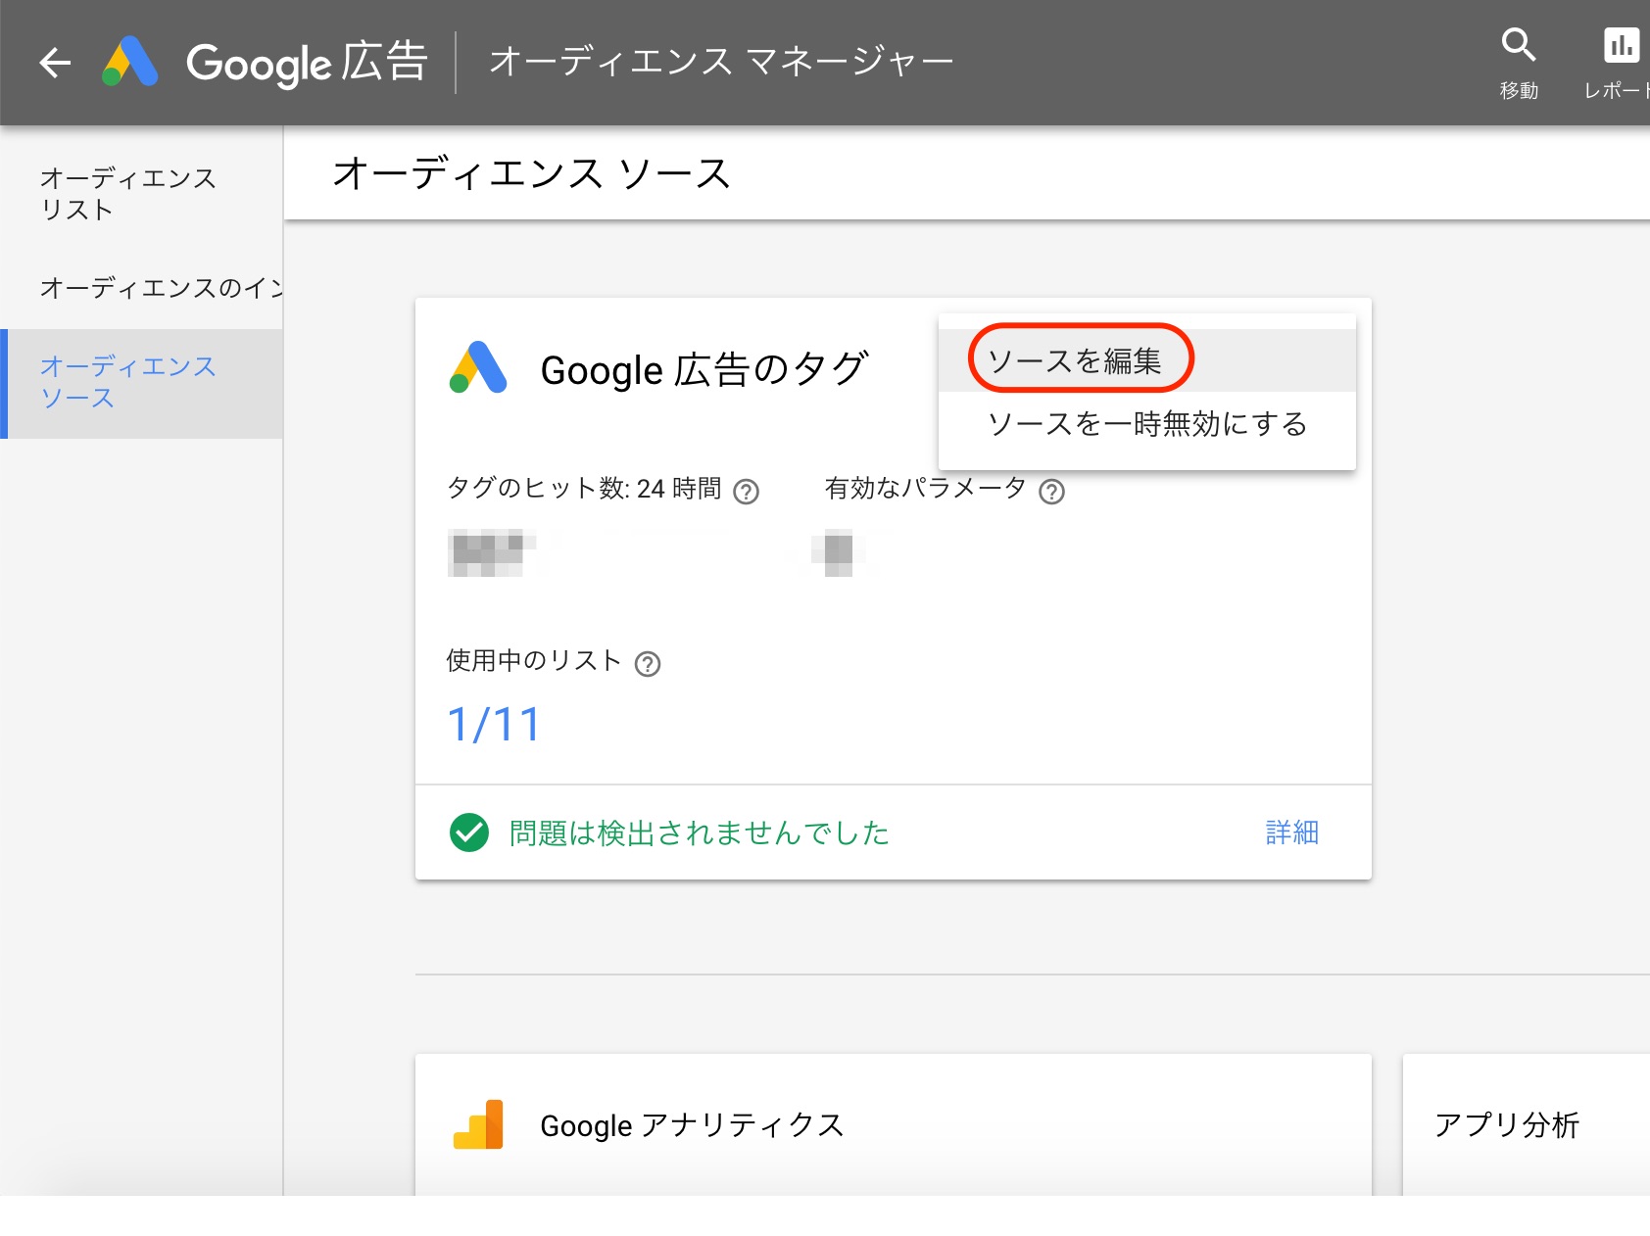
Task: Click the Google Ads logo in header
Action: [130, 62]
